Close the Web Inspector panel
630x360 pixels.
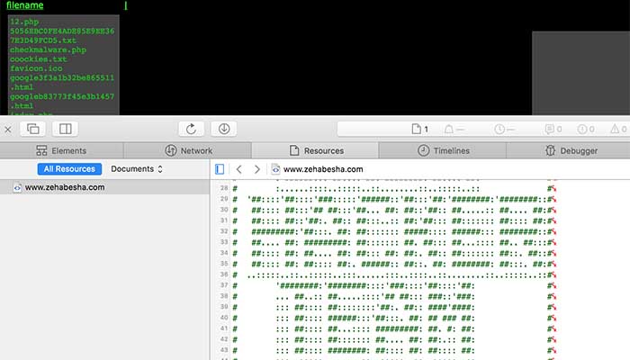click(7, 130)
